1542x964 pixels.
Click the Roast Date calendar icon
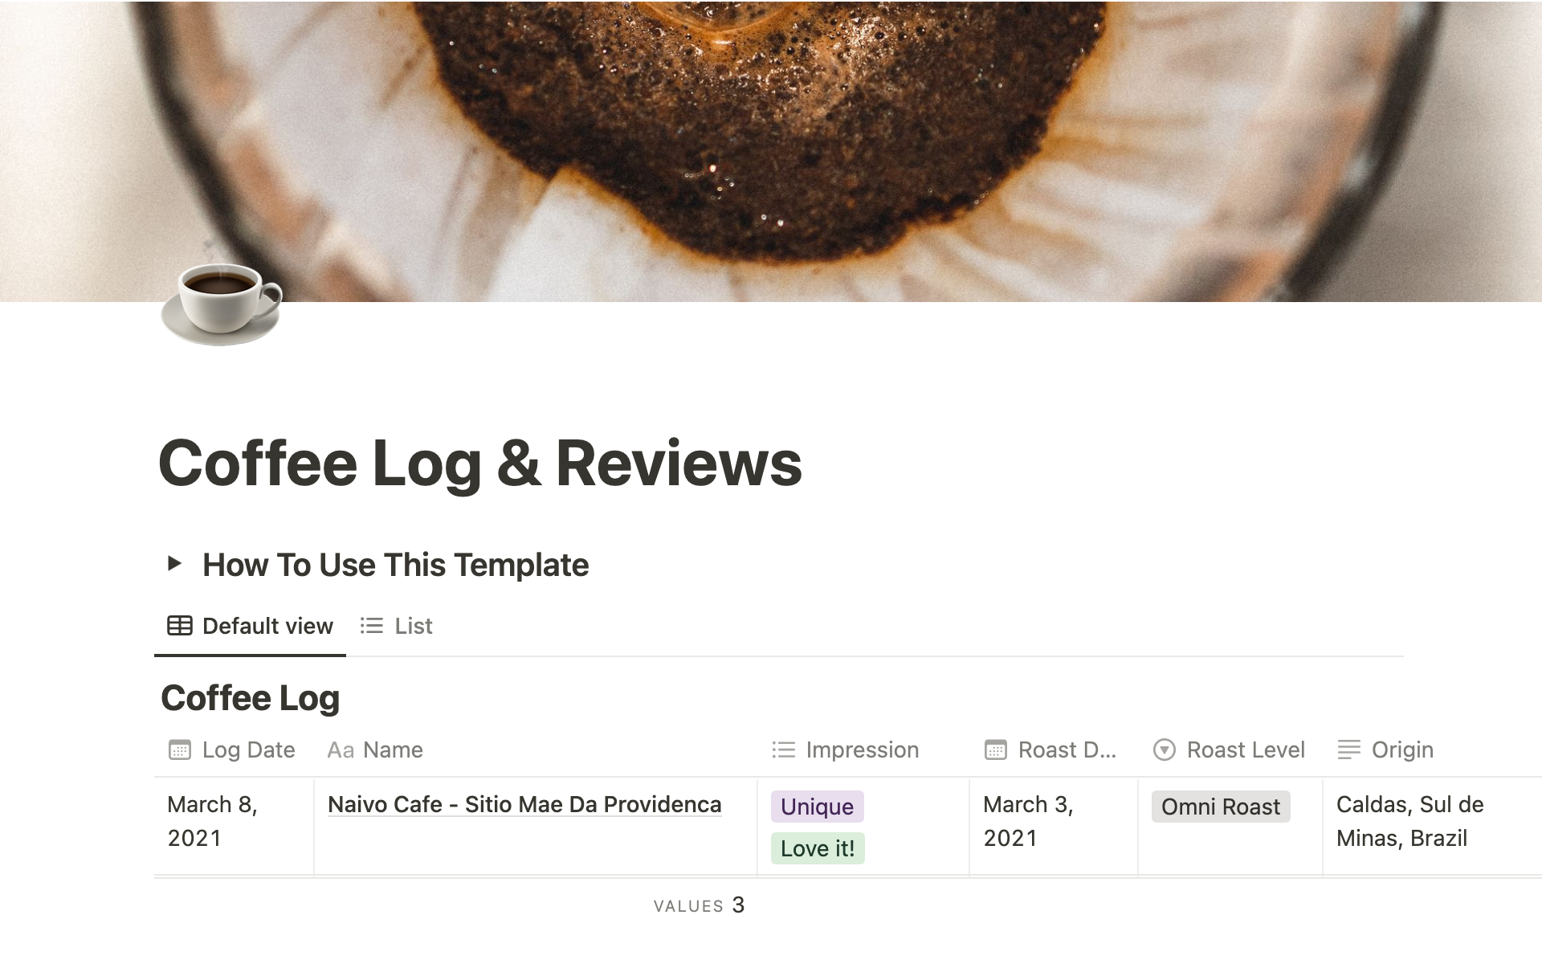coord(996,749)
